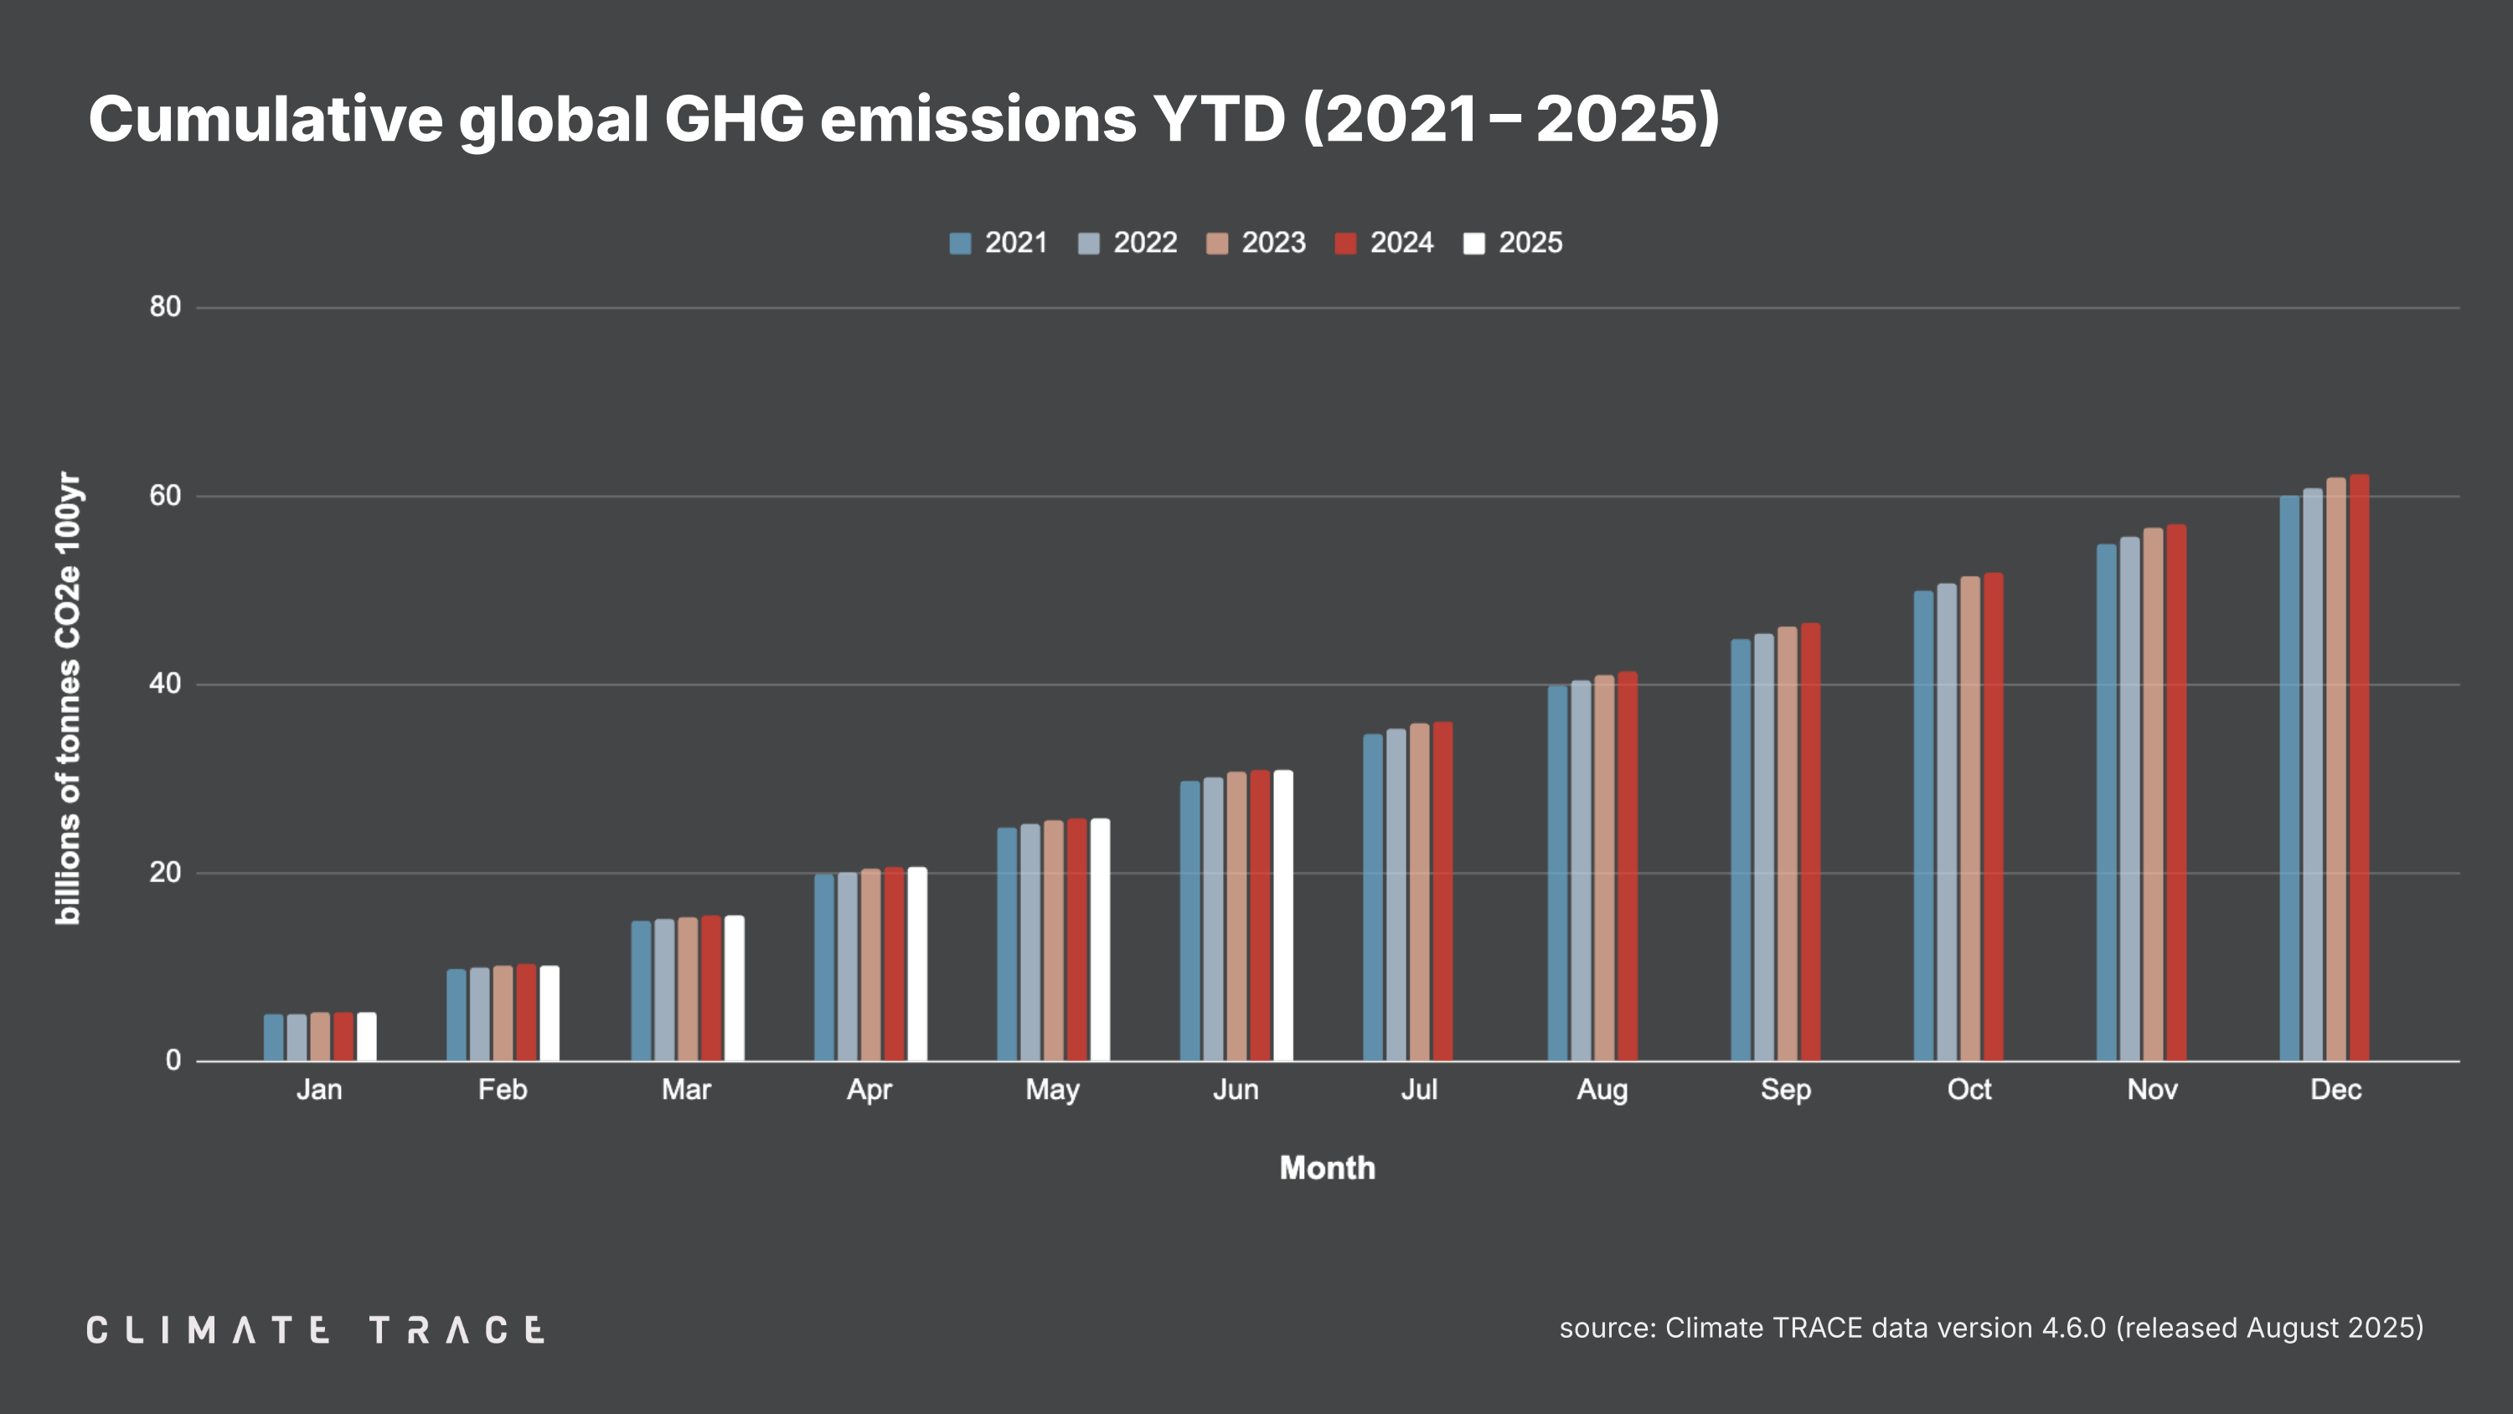Click the source data version text

tap(1990, 1327)
